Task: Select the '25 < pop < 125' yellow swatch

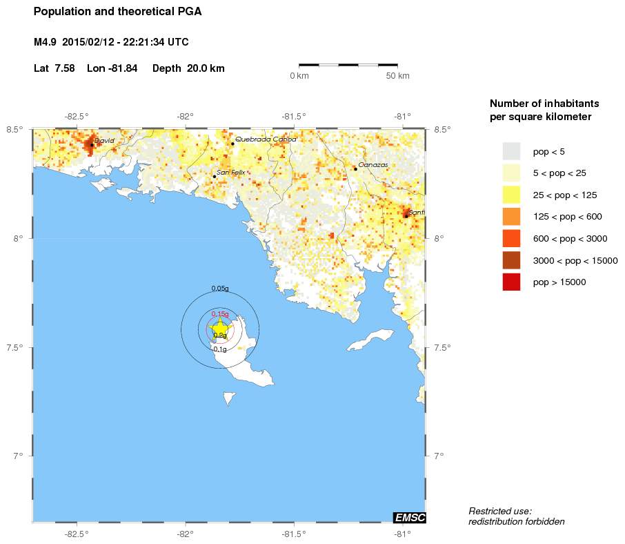Action: pyautogui.click(x=511, y=195)
